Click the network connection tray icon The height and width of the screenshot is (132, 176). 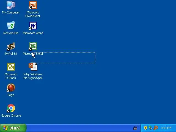(150, 128)
